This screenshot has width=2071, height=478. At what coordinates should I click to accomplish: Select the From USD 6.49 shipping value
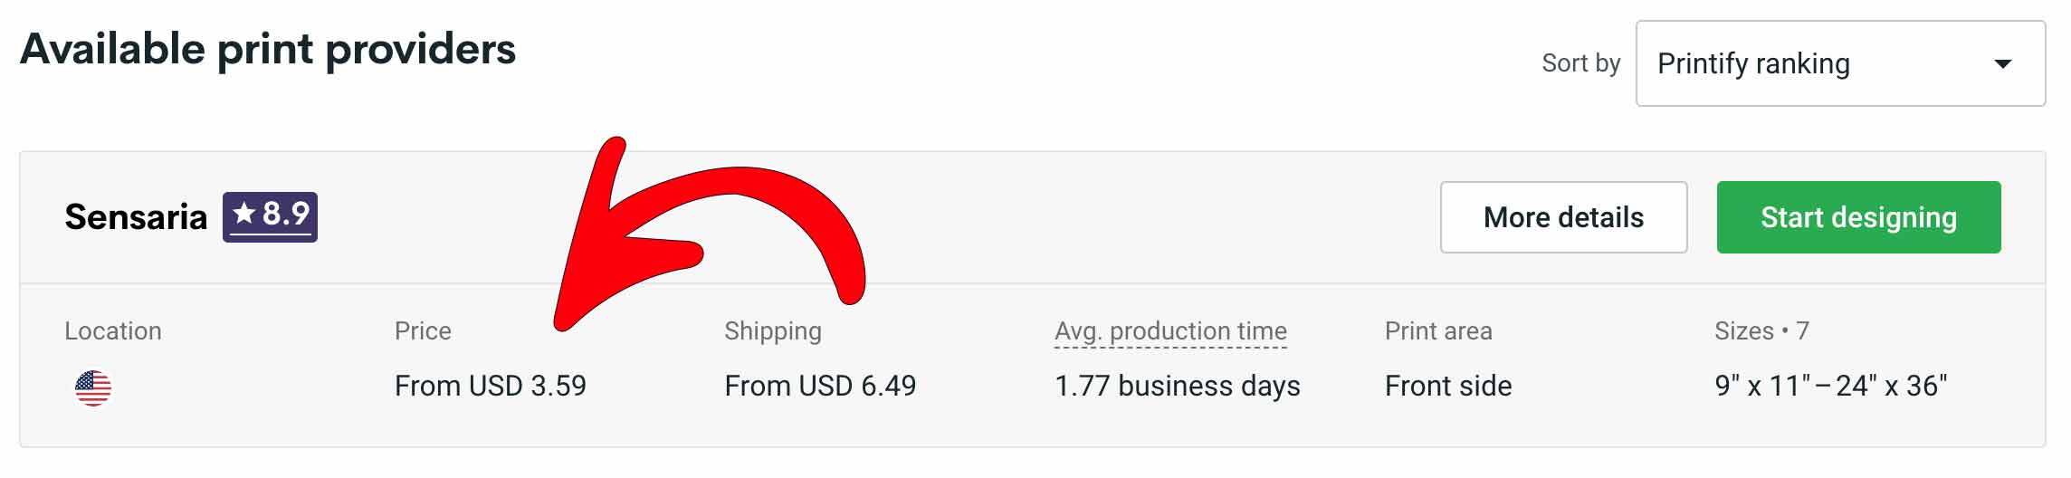(820, 387)
